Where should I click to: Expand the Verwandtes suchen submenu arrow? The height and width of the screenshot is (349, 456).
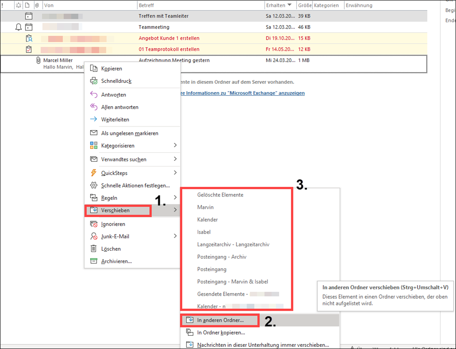pos(175,159)
